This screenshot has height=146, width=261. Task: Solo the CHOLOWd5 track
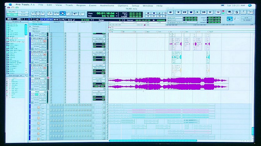point(41,41)
